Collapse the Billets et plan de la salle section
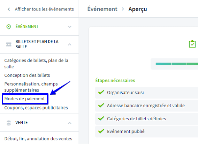The height and width of the screenshot is (144, 198). (70, 44)
